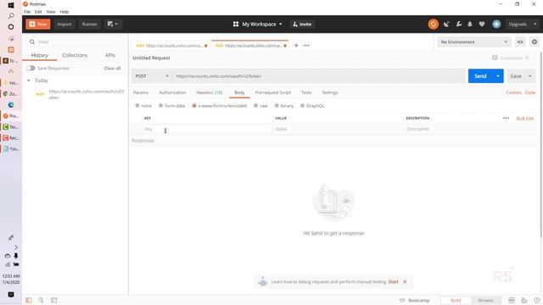Image resolution: width=543 pixels, height=305 pixels.
Task: Open the Manage Environments gear icon
Action: coord(535,42)
